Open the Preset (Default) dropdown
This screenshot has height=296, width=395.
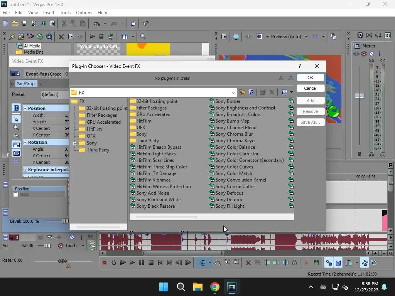coord(55,94)
